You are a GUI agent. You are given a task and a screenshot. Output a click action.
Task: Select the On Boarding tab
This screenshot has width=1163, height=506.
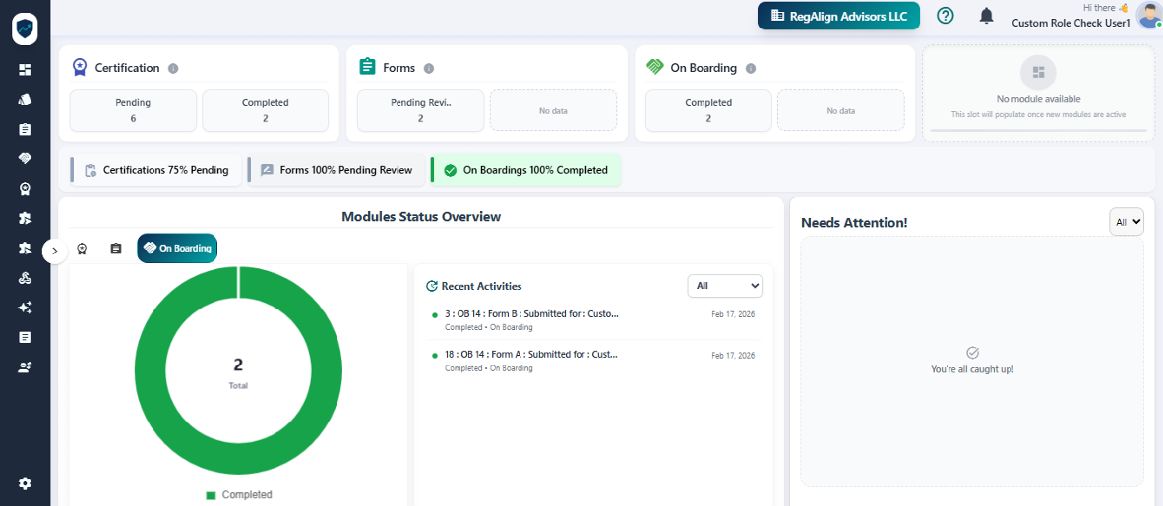tap(177, 249)
